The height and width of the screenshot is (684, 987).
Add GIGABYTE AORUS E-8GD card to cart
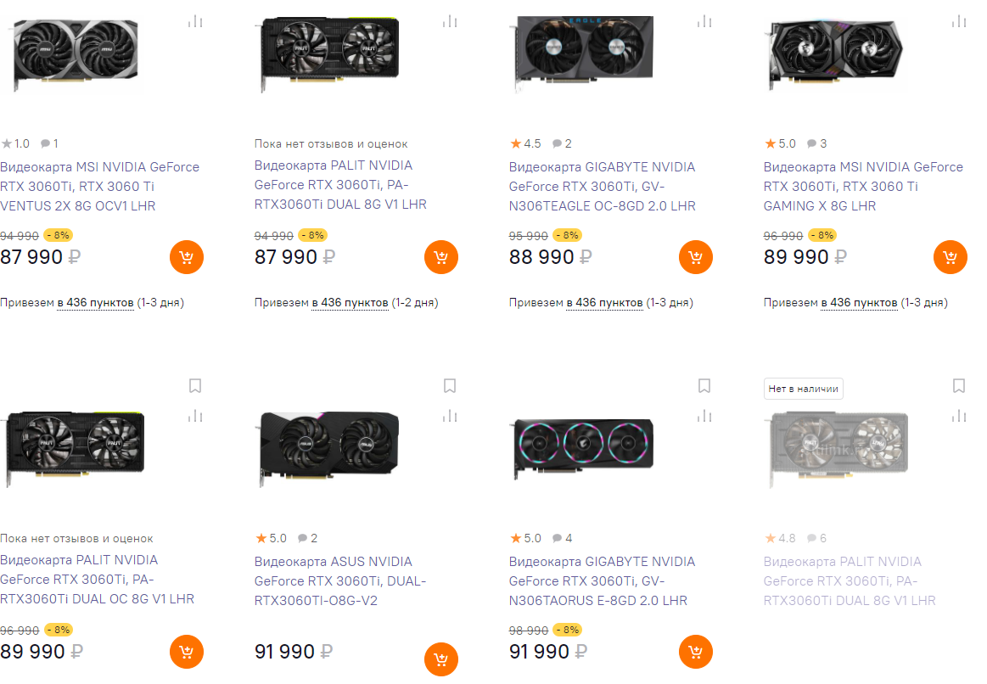tap(696, 652)
